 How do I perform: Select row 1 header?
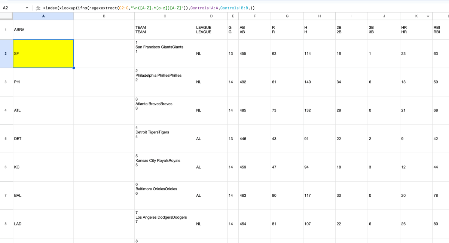(x=6, y=30)
